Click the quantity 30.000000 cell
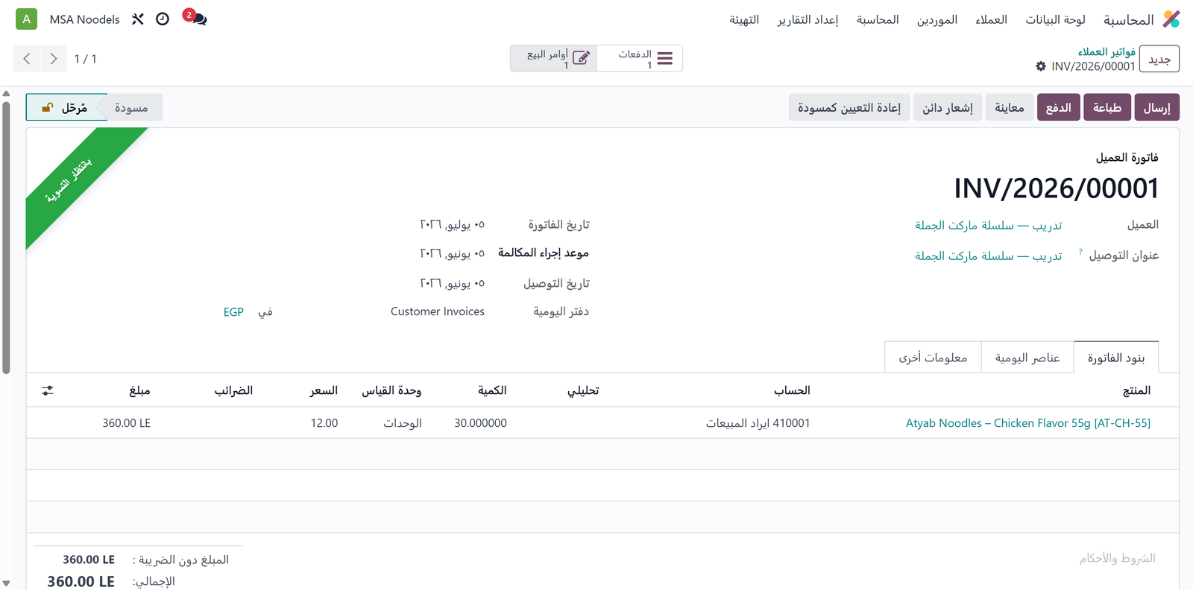This screenshot has width=1193, height=590. point(480,422)
